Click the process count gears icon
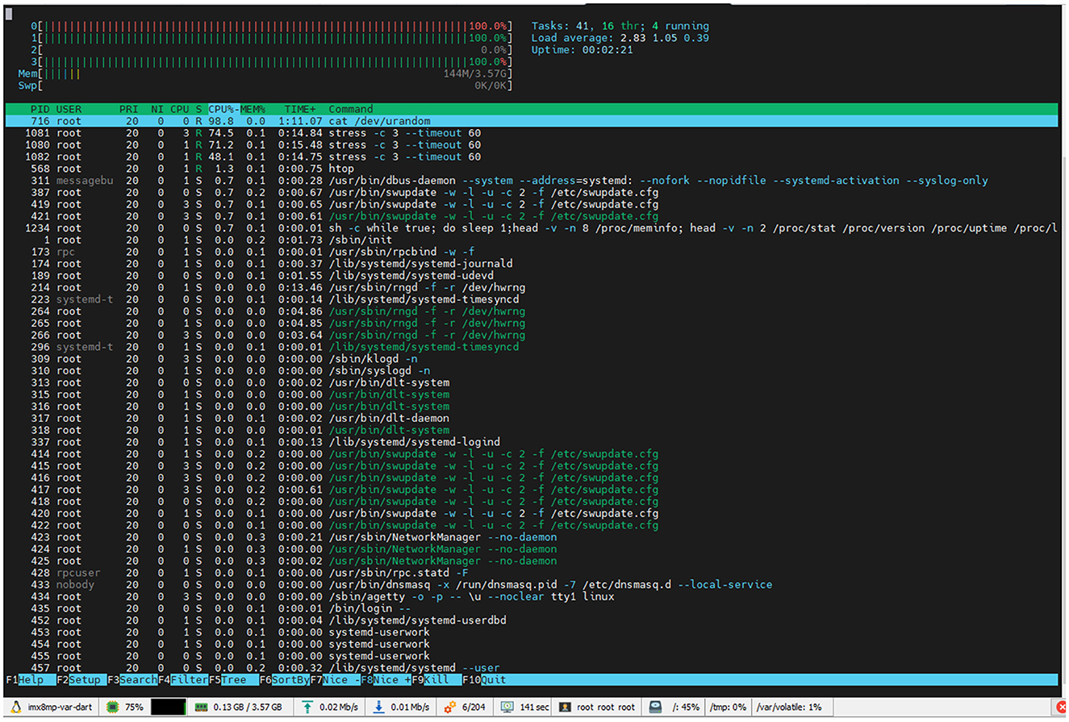Image resolution: width=1069 pixels, height=722 pixels. pos(452,707)
